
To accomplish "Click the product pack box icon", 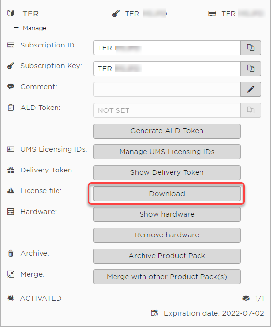I will click(11, 14).
